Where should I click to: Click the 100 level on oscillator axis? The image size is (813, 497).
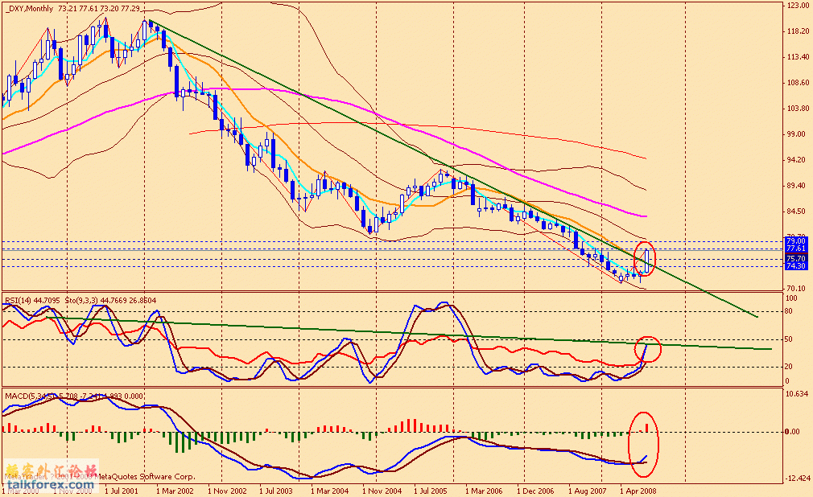tap(792, 298)
